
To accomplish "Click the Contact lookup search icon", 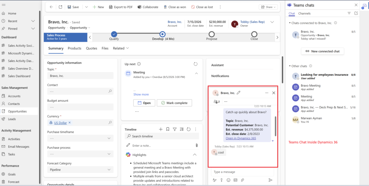I will 110,91.
